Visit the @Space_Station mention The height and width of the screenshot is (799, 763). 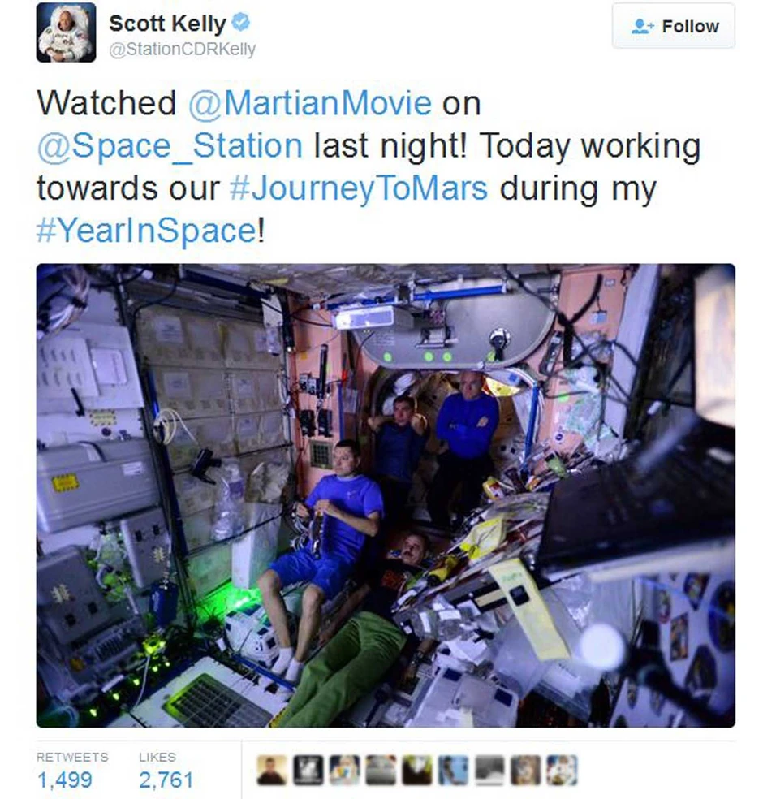[170, 145]
